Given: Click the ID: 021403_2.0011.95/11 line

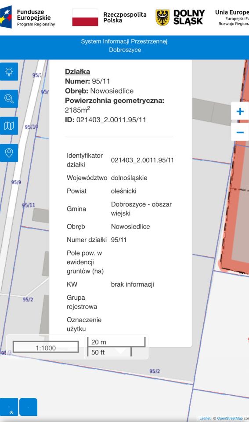Looking at the screenshot, I should point(105,120).
